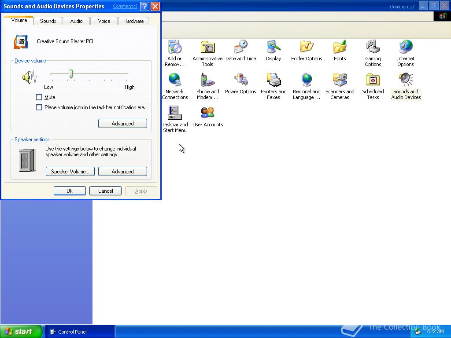Click Advanced button in Speaker settings
This screenshot has width=451, height=338.
point(122,172)
